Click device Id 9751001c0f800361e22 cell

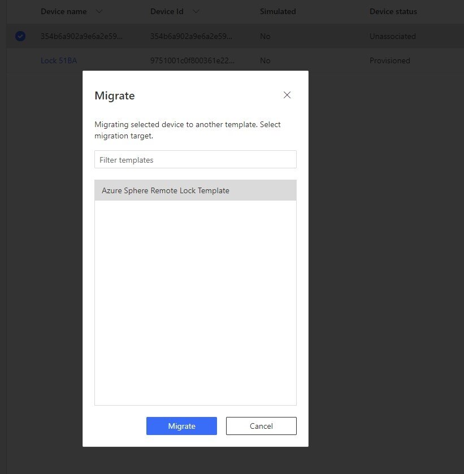pyautogui.click(x=192, y=60)
